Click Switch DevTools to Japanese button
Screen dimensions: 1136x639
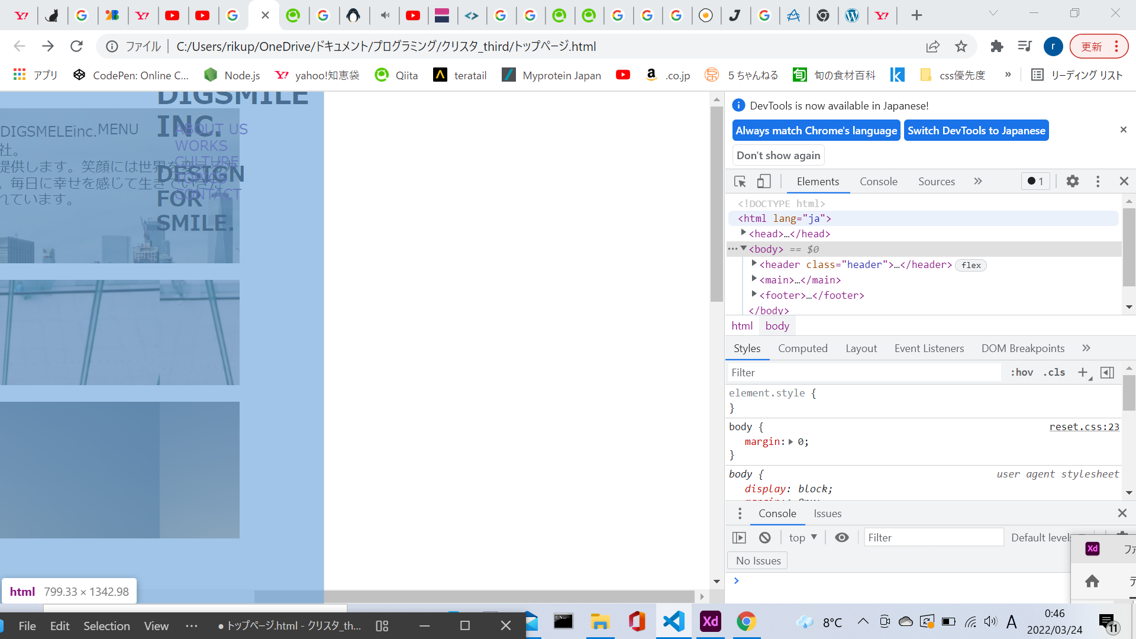(976, 130)
